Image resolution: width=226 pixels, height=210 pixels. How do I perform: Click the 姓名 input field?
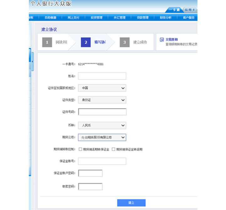102,76
